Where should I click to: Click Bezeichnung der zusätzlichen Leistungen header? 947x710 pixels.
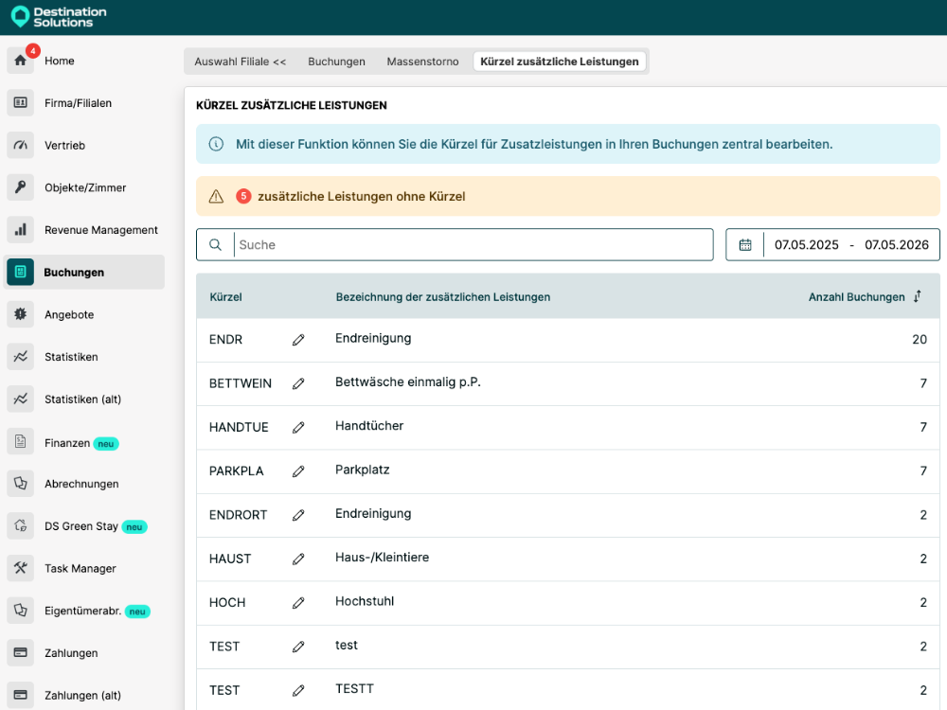(442, 296)
